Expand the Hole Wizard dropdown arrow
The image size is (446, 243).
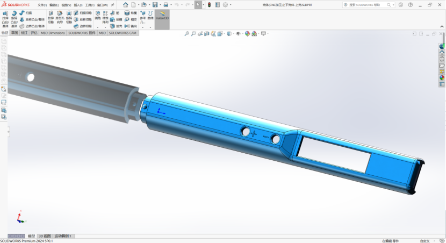pos(60,27)
